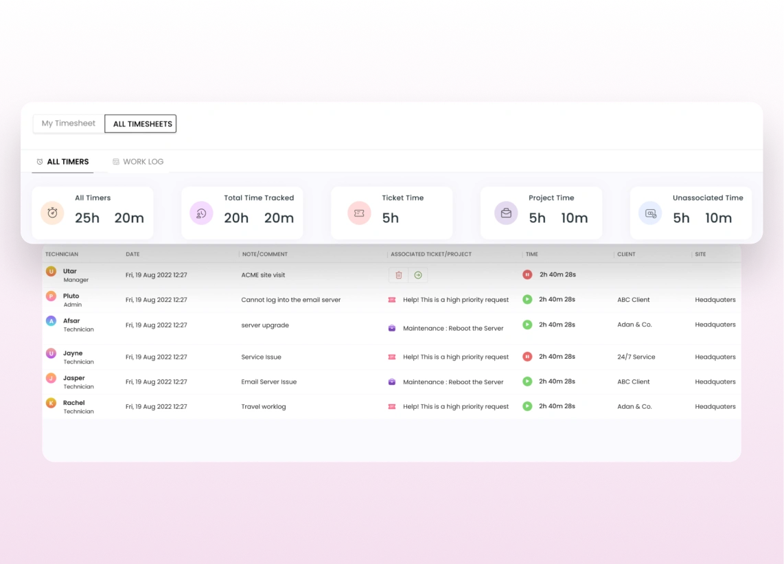Viewport: 784px width, 564px height.
Task: Click Jayne's user avatar
Action: 51,353
